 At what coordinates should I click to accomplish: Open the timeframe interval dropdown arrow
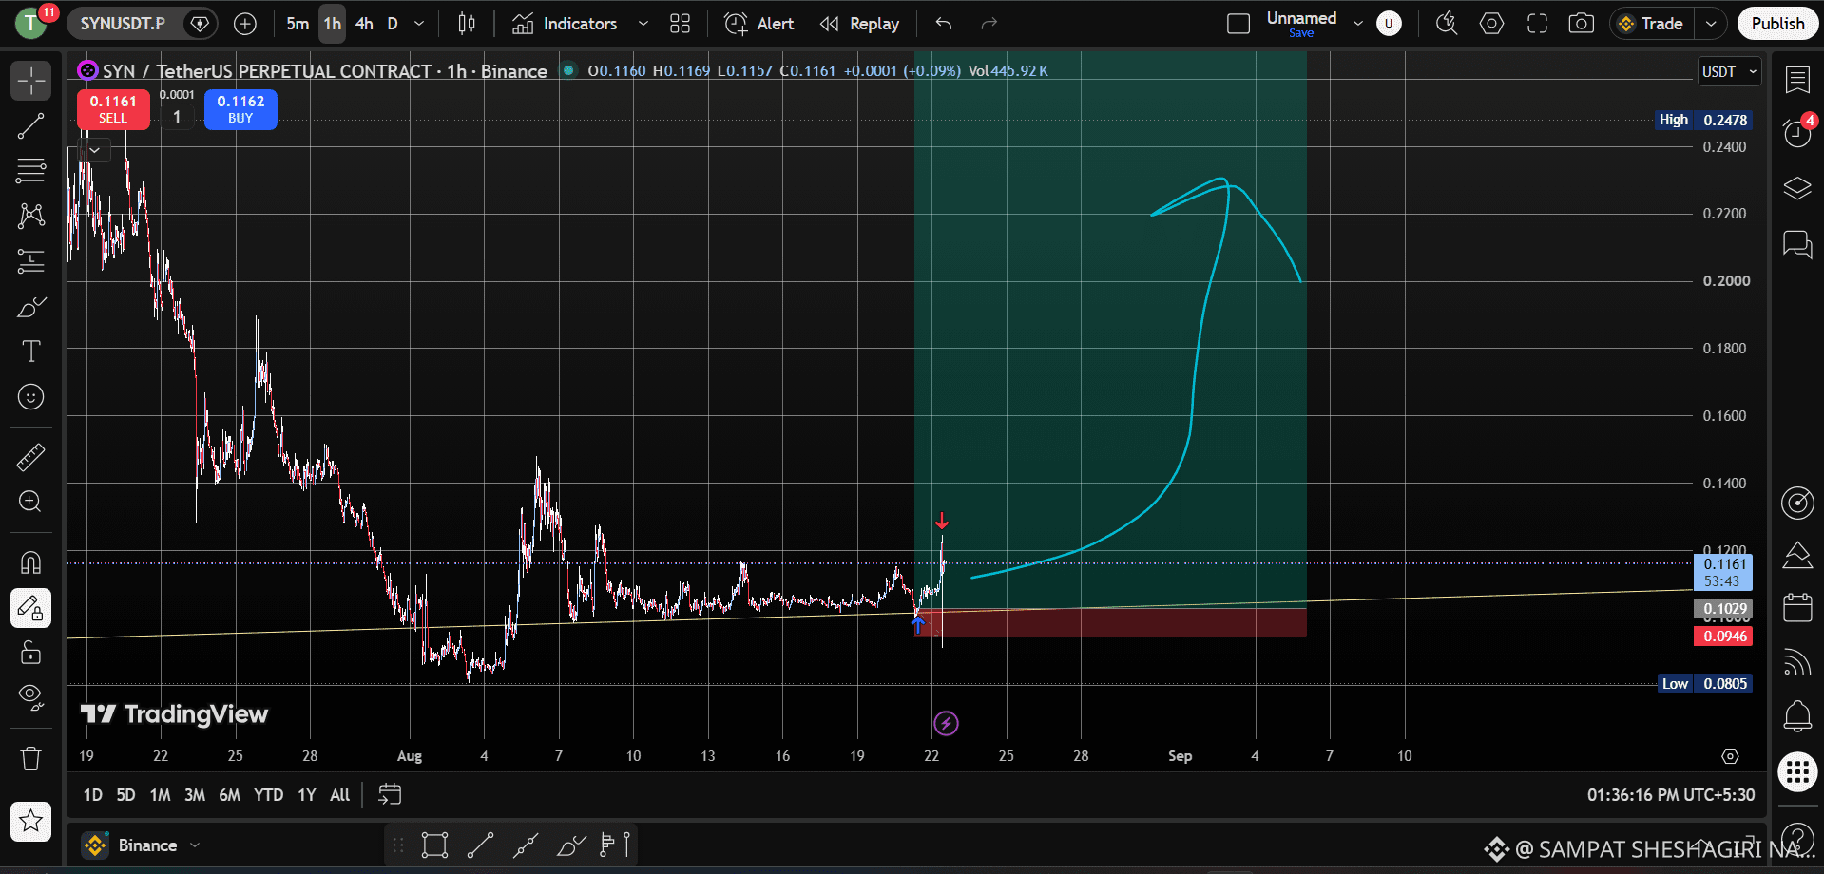(x=419, y=24)
